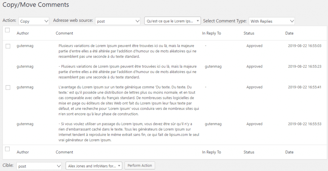Click the date 2019-08-22 16:55:03
Viewport: 328px width, 171px height.
(305, 46)
